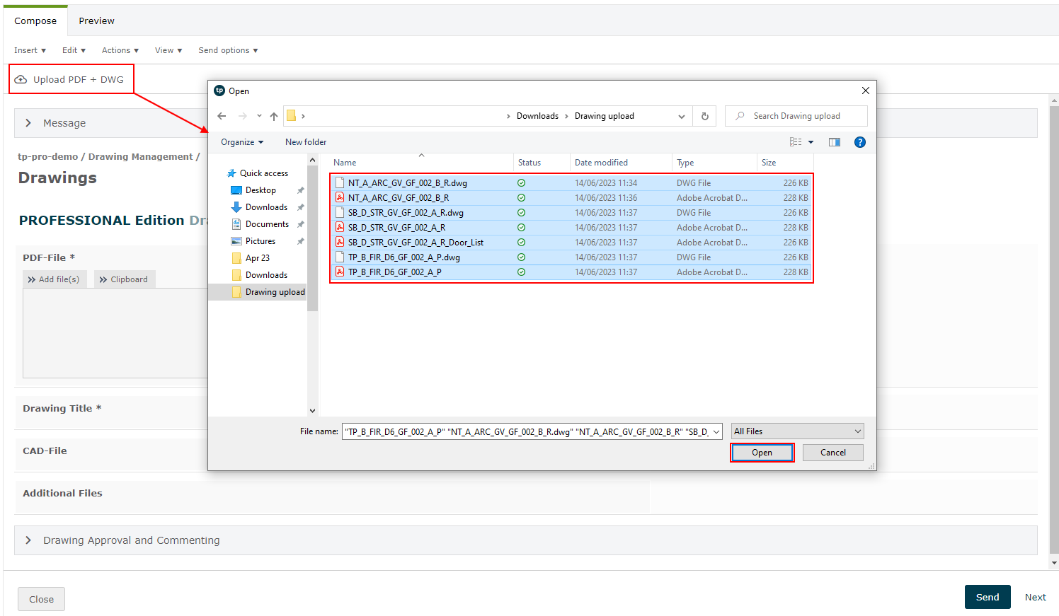Image resolution: width=1059 pixels, height=616 pixels.
Task: Toggle the preview pane icon
Action: (835, 142)
